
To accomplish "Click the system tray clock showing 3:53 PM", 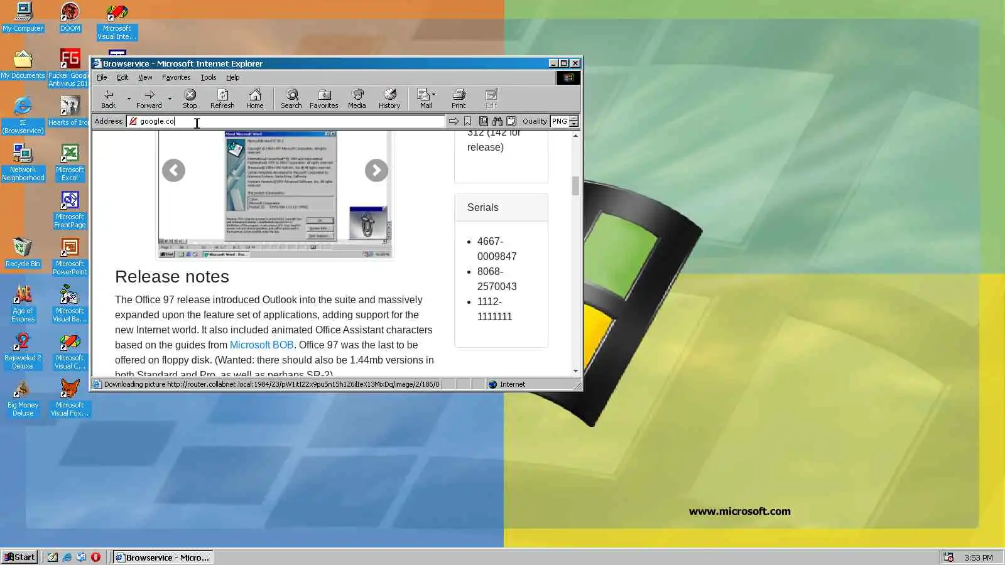I will [x=979, y=557].
